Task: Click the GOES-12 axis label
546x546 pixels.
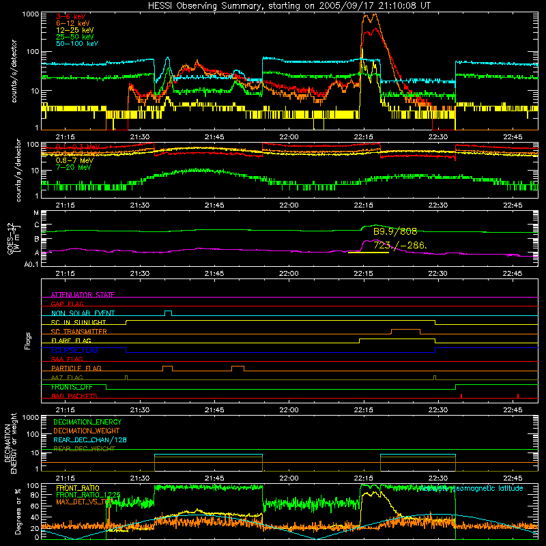Action: [14, 238]
